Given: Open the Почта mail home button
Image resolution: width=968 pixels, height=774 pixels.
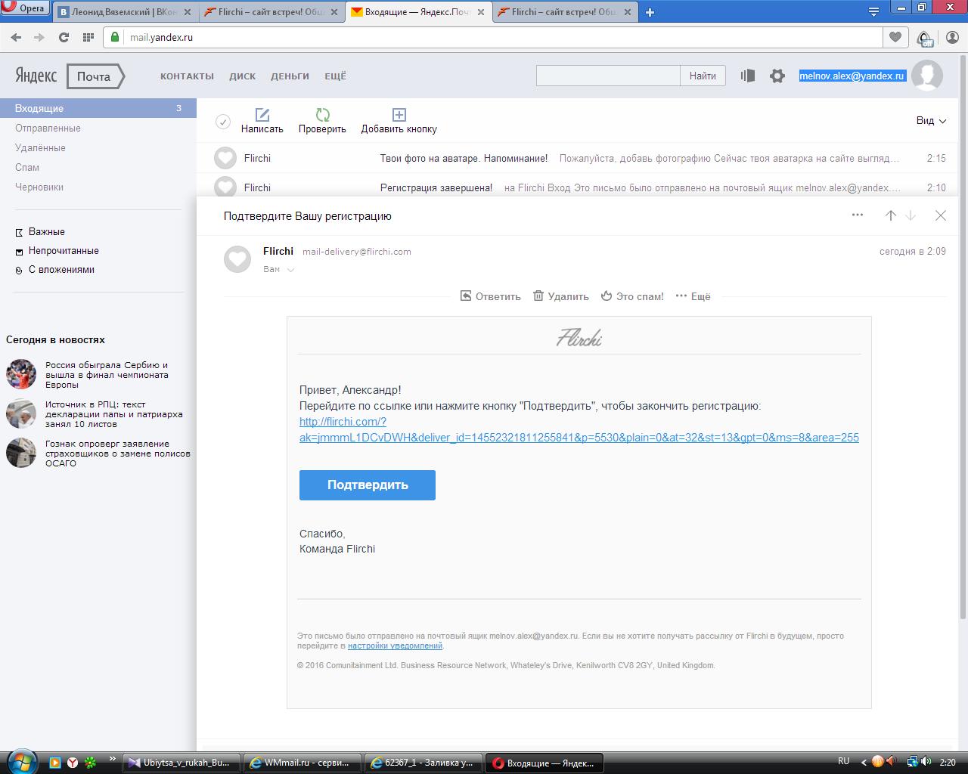Looking at the screenshot, I should [x=95, y=76].
